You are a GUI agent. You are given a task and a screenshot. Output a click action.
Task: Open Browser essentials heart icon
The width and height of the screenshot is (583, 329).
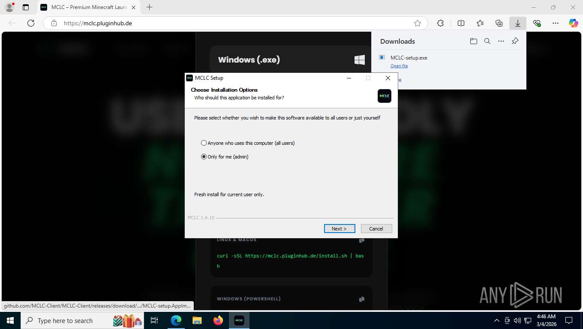tap(537, 23)
